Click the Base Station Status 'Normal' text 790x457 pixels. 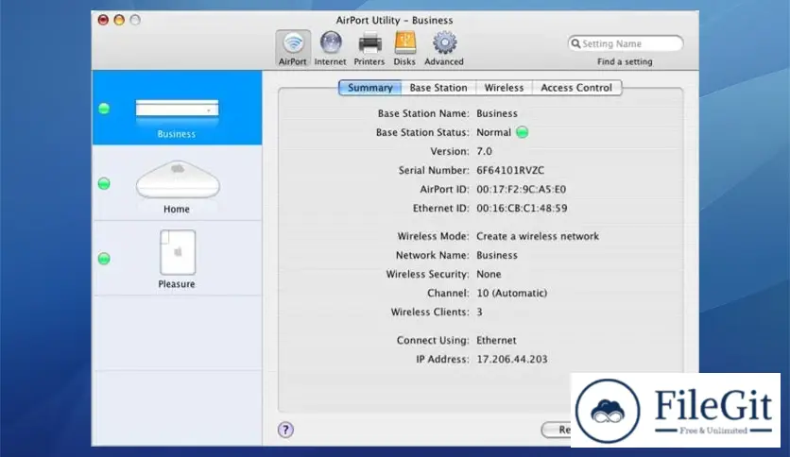point(493,132)
